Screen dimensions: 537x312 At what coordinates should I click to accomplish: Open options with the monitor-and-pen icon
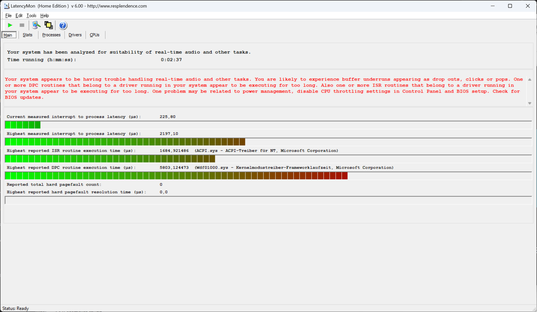click(x=36, y=25)
